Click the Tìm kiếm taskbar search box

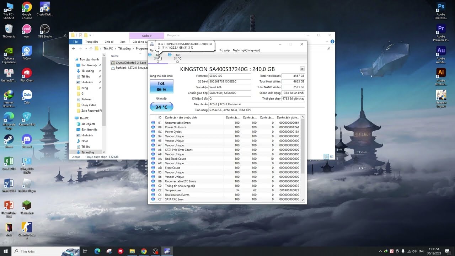pos(45,251)
